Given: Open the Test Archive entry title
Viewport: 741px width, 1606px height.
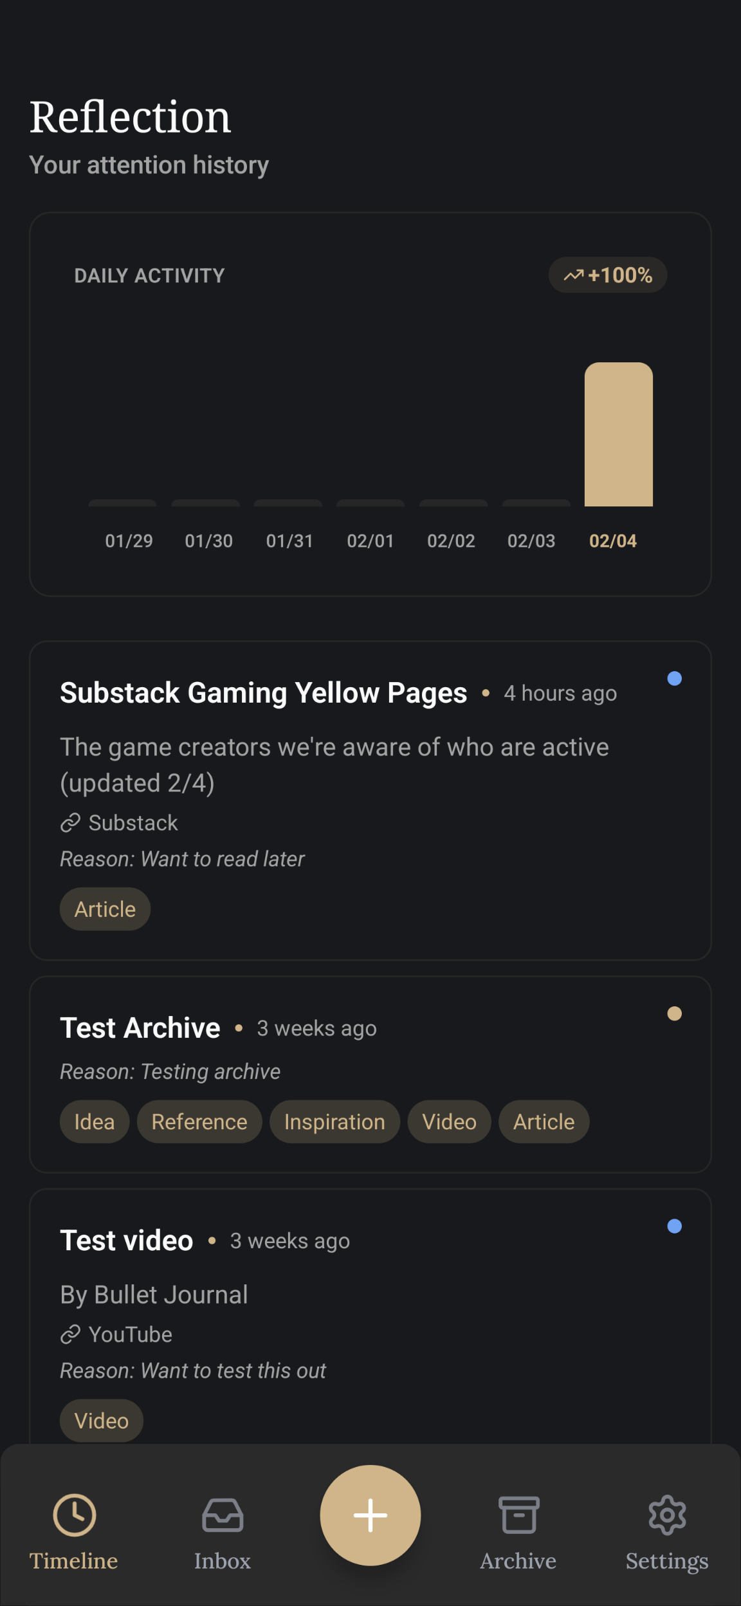Looking at the screenshot, I should 140,1028.
